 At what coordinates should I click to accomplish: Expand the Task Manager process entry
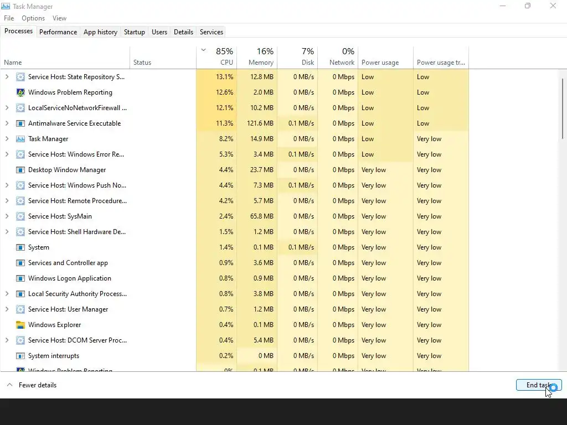click(7, 139)
